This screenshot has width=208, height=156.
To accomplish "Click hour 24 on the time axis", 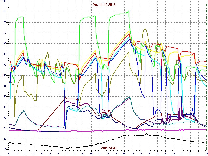I will 206,153.
